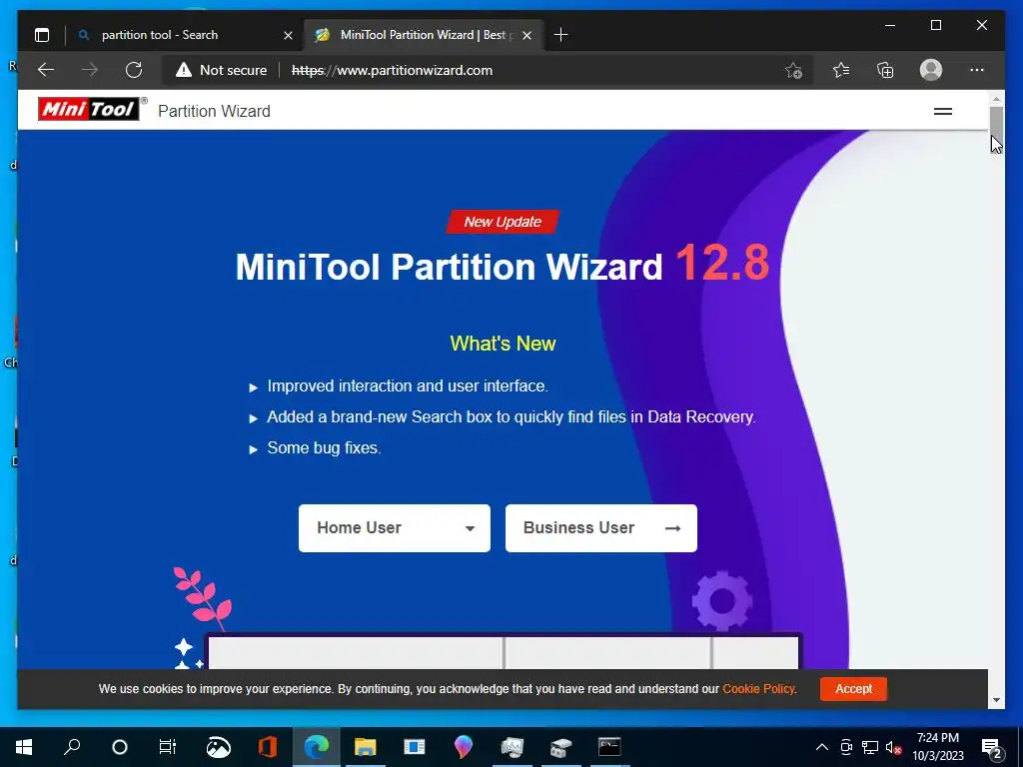
Task: Open browser Collections
Action: pyautogui.click(x=885, y=70)
